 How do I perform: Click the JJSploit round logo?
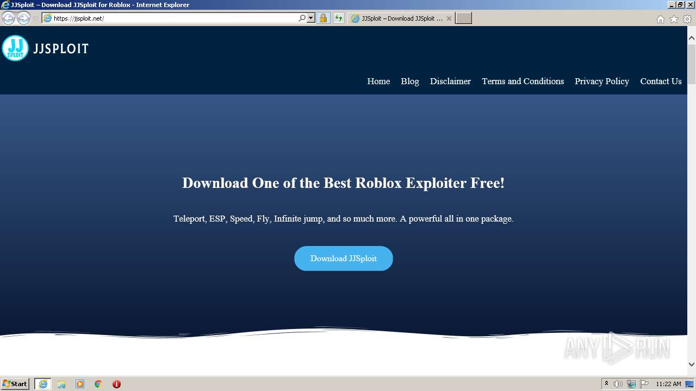tap(15, 48)
